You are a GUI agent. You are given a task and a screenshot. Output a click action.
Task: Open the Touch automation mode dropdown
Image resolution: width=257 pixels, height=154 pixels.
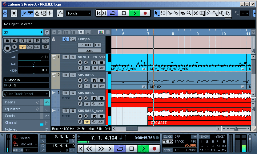click(x=78, y=13)
